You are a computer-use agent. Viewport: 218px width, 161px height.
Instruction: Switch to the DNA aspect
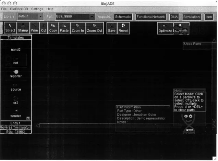(x=174, y=17)
